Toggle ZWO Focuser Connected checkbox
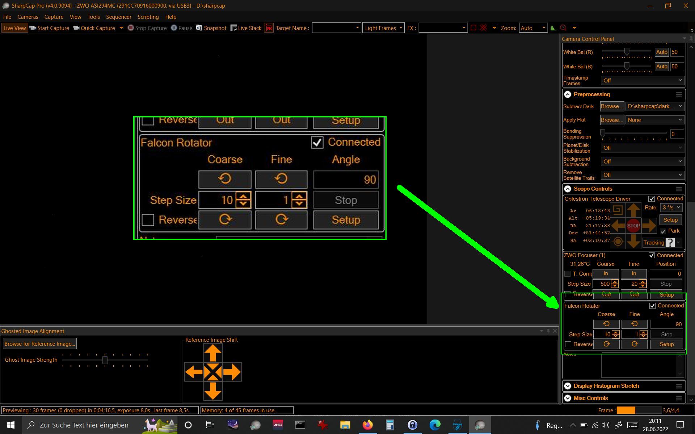The image size is (695, 434). tap(651, 255)
